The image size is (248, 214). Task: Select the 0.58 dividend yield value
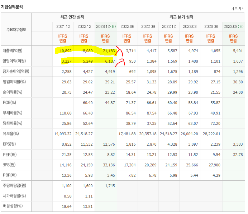click(68, 196)
